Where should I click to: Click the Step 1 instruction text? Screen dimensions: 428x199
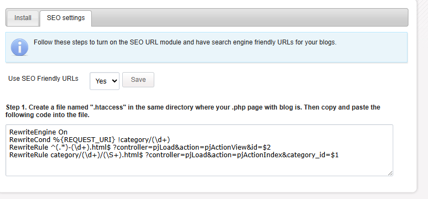click(x=193, y=111)
